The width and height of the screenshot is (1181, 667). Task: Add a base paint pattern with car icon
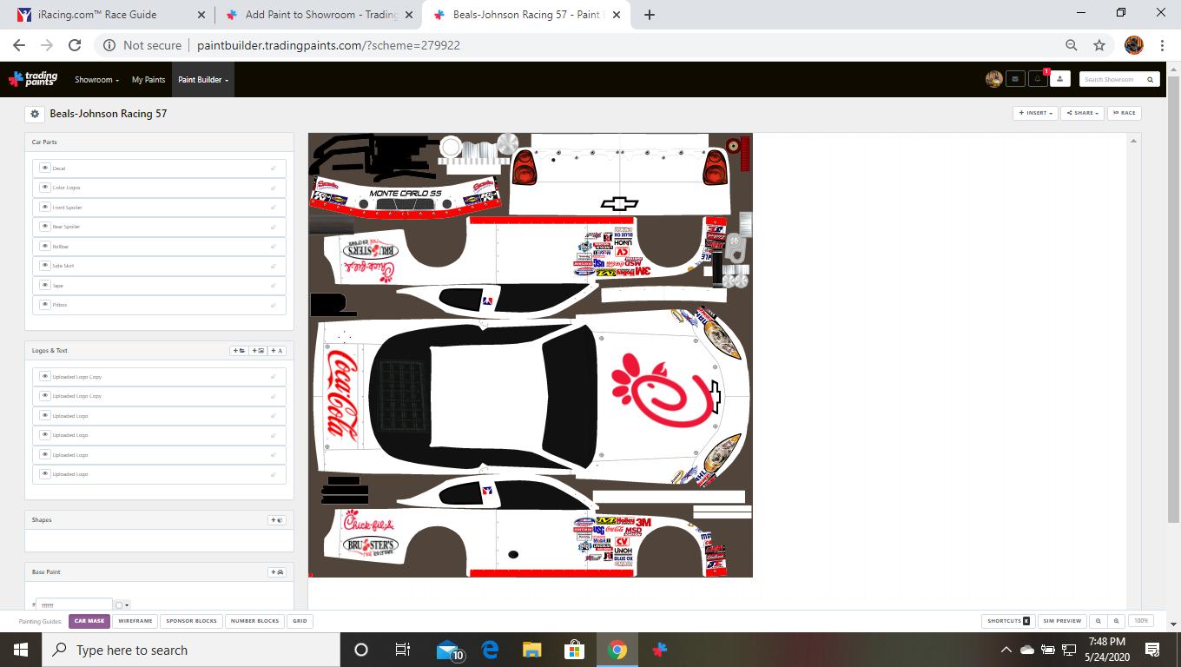(x=277, y=572)
